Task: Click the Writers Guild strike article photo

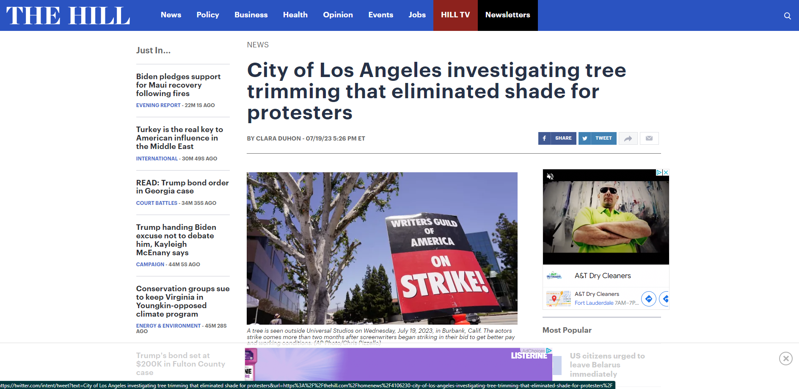Action: [x=382, y=248]
